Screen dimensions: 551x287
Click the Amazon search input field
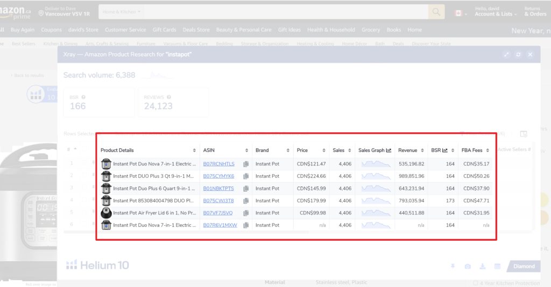point(285,11)
